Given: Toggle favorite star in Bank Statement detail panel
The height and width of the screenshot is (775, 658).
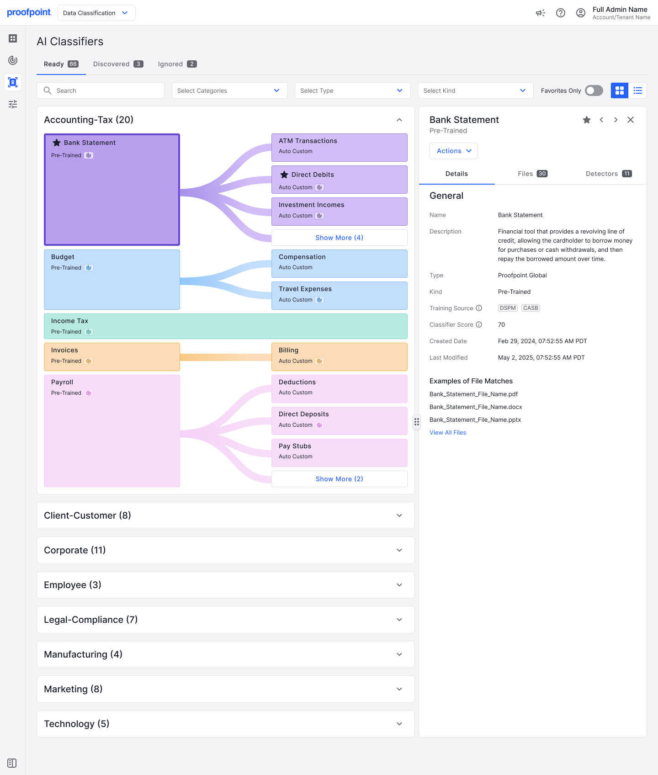Looking at the screenshot, I should click(x=587, y=120).
